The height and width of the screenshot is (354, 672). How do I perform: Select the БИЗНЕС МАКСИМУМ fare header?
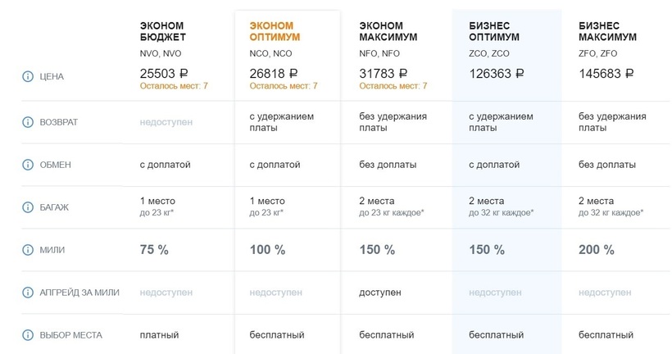pos(608,31)
